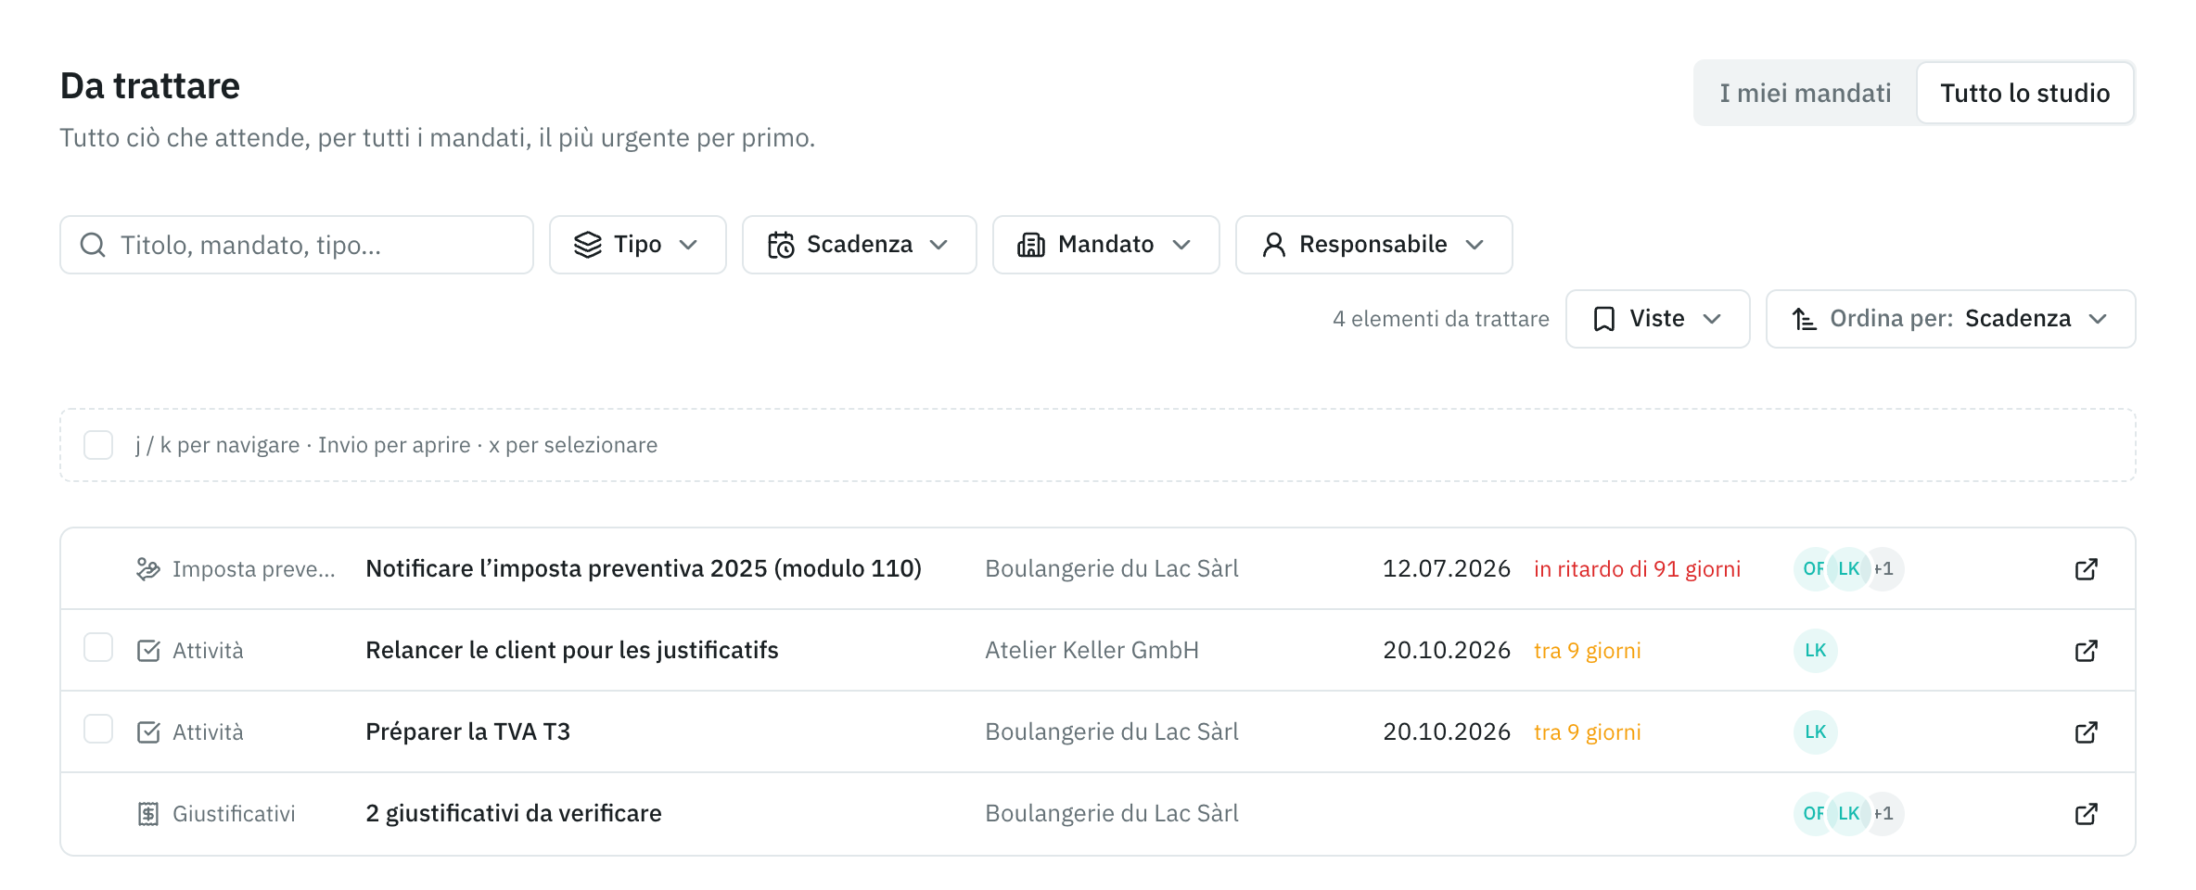Click 'in ritardo di 91 giorni' label
This screenshot has height=890, width=2196.
pyautogui.click(x=1637, y=569)
